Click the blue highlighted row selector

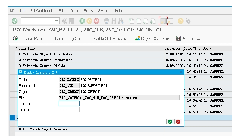tap(12, 118)
